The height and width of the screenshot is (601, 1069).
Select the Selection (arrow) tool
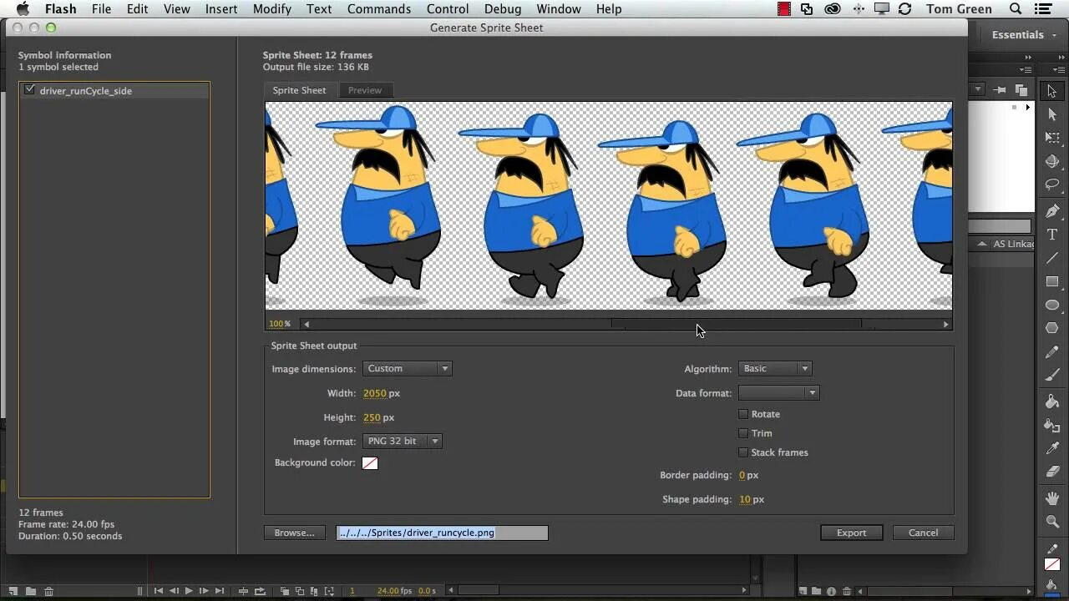coord(1052,91)
